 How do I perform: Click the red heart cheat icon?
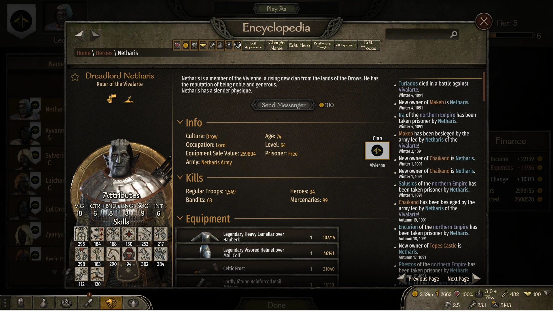pyautogui.click(x=177, y=45)
